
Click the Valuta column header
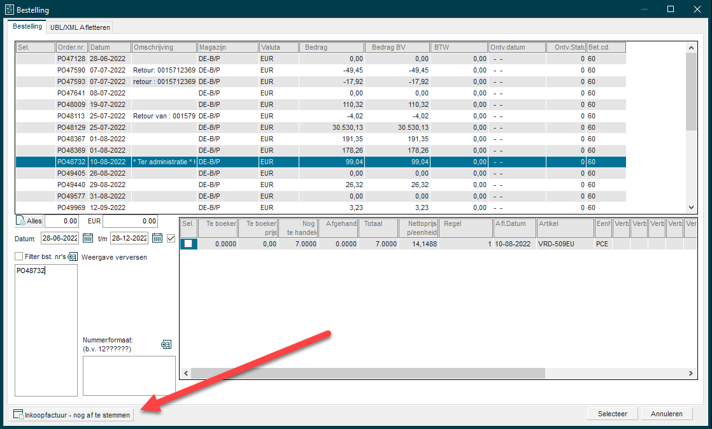coord(279,47)
